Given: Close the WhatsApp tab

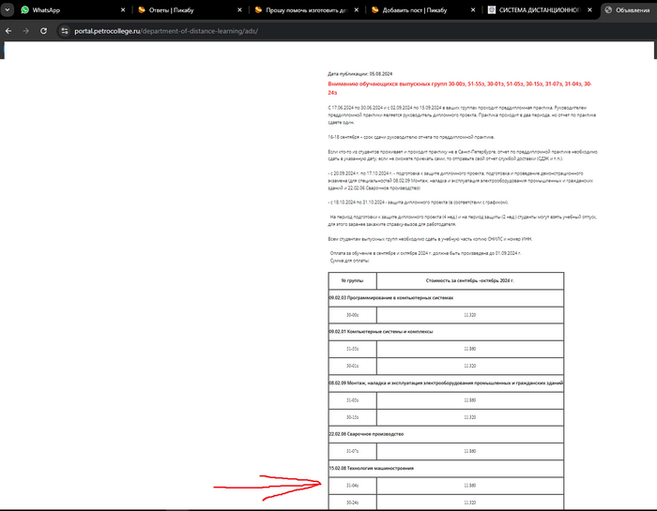Looking at the screenshot, I should (123, 10).
